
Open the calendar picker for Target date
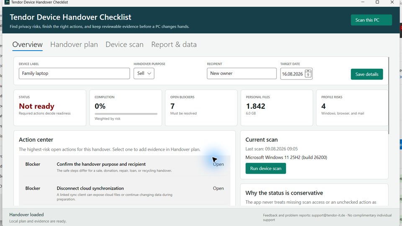tap(308, 74)
